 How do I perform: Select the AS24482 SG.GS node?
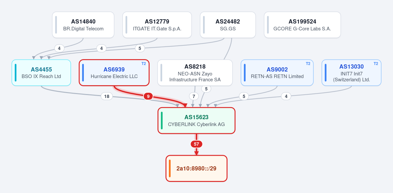(x=228, y=25)
